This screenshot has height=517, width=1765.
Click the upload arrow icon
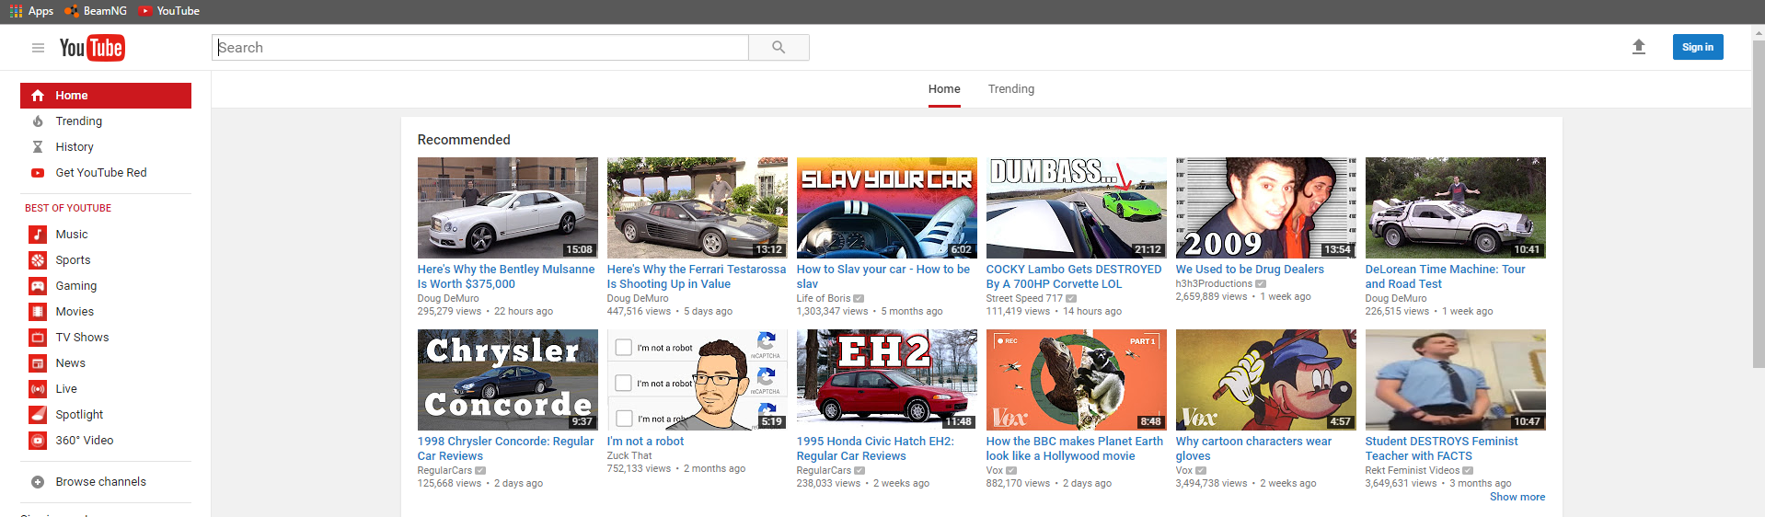click(1639, 47)
